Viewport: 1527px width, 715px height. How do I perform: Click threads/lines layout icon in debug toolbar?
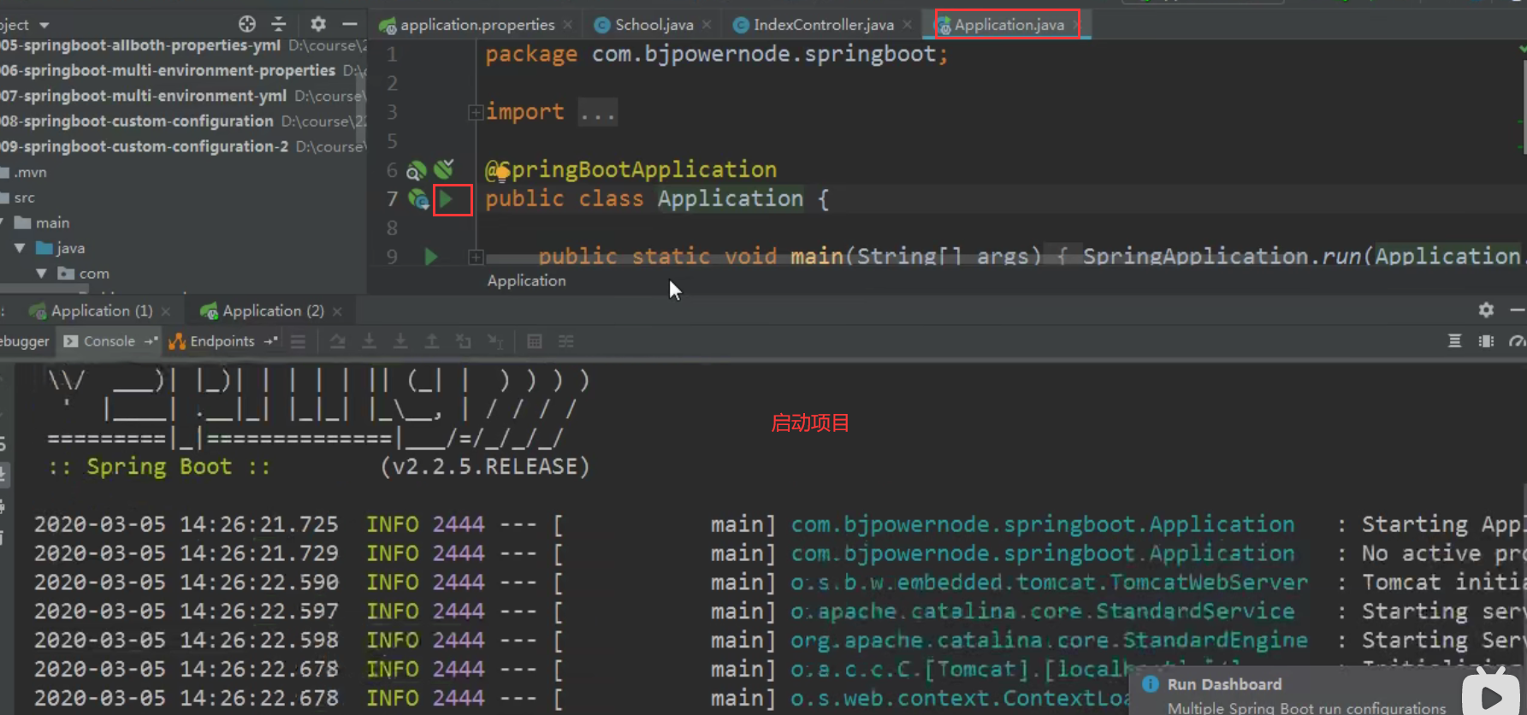(x=1454, y=341)
